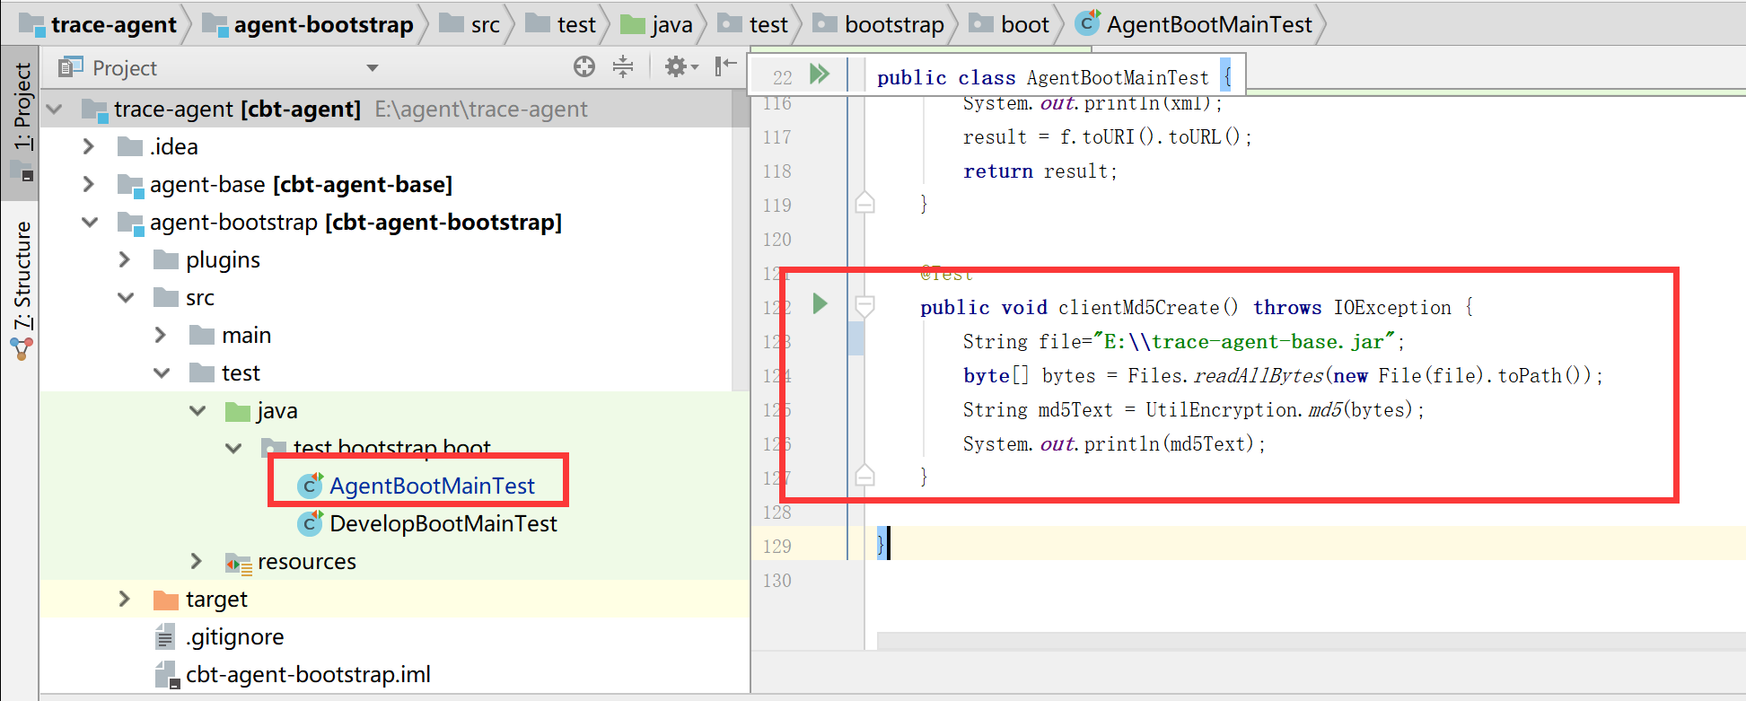This screenshot has height=701, width=1746.
Task: Select AgentBootMainTest in the project tree
Action: coord(432,486)
